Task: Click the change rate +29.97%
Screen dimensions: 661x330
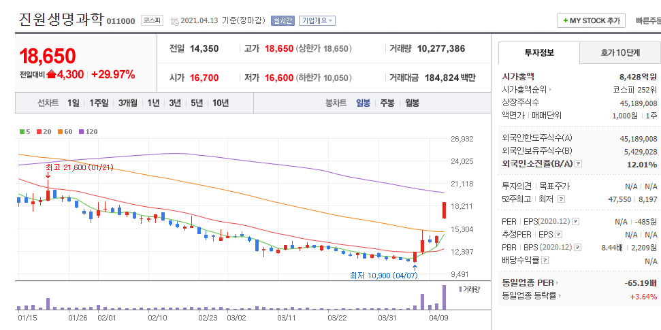Action: tap(113, 75)
